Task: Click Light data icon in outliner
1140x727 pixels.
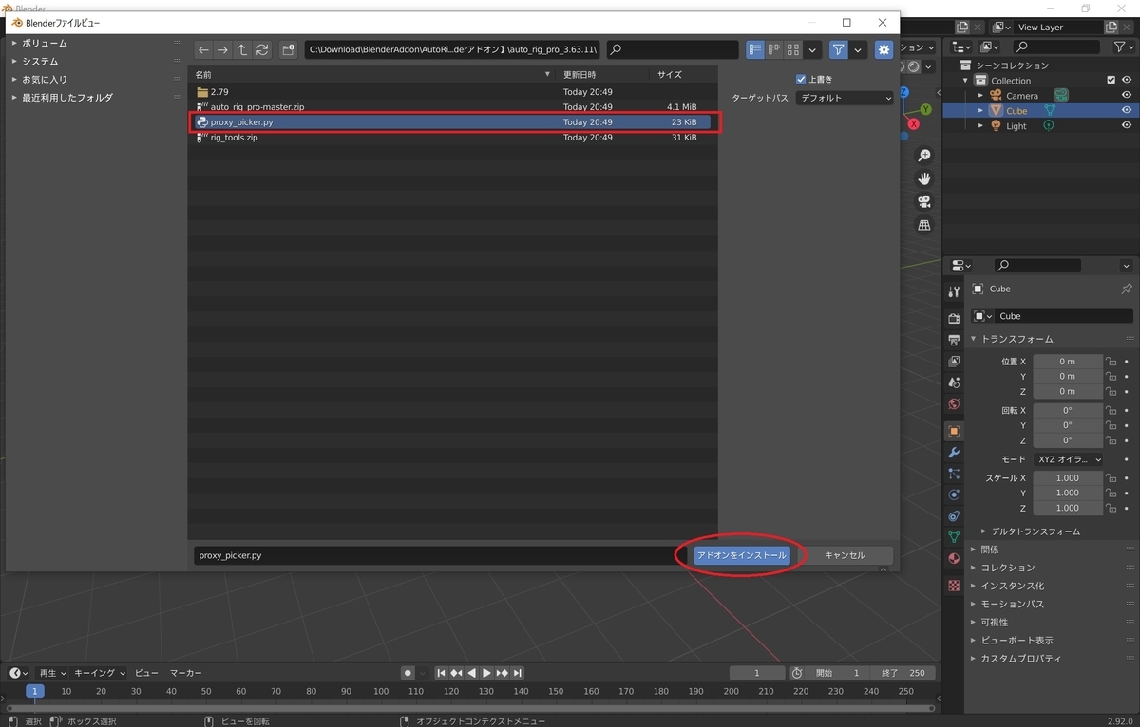Action: click(x=1049, y=126)
